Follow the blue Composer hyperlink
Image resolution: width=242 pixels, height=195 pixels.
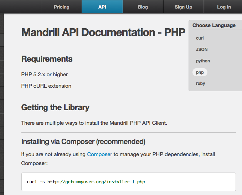pyautogui.click(x=99, y=154)
